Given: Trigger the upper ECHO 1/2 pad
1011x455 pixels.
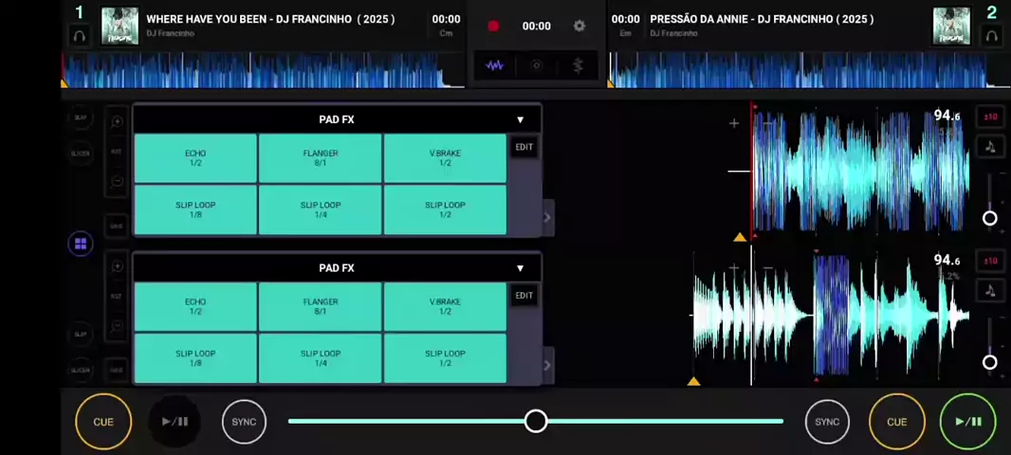Looking at the screenshot, I should [195, 158].
